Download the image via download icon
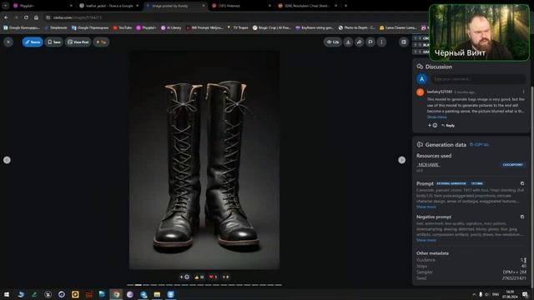This screenshot has height=300, width=534. pyautogui.click(x=348, y=42)
